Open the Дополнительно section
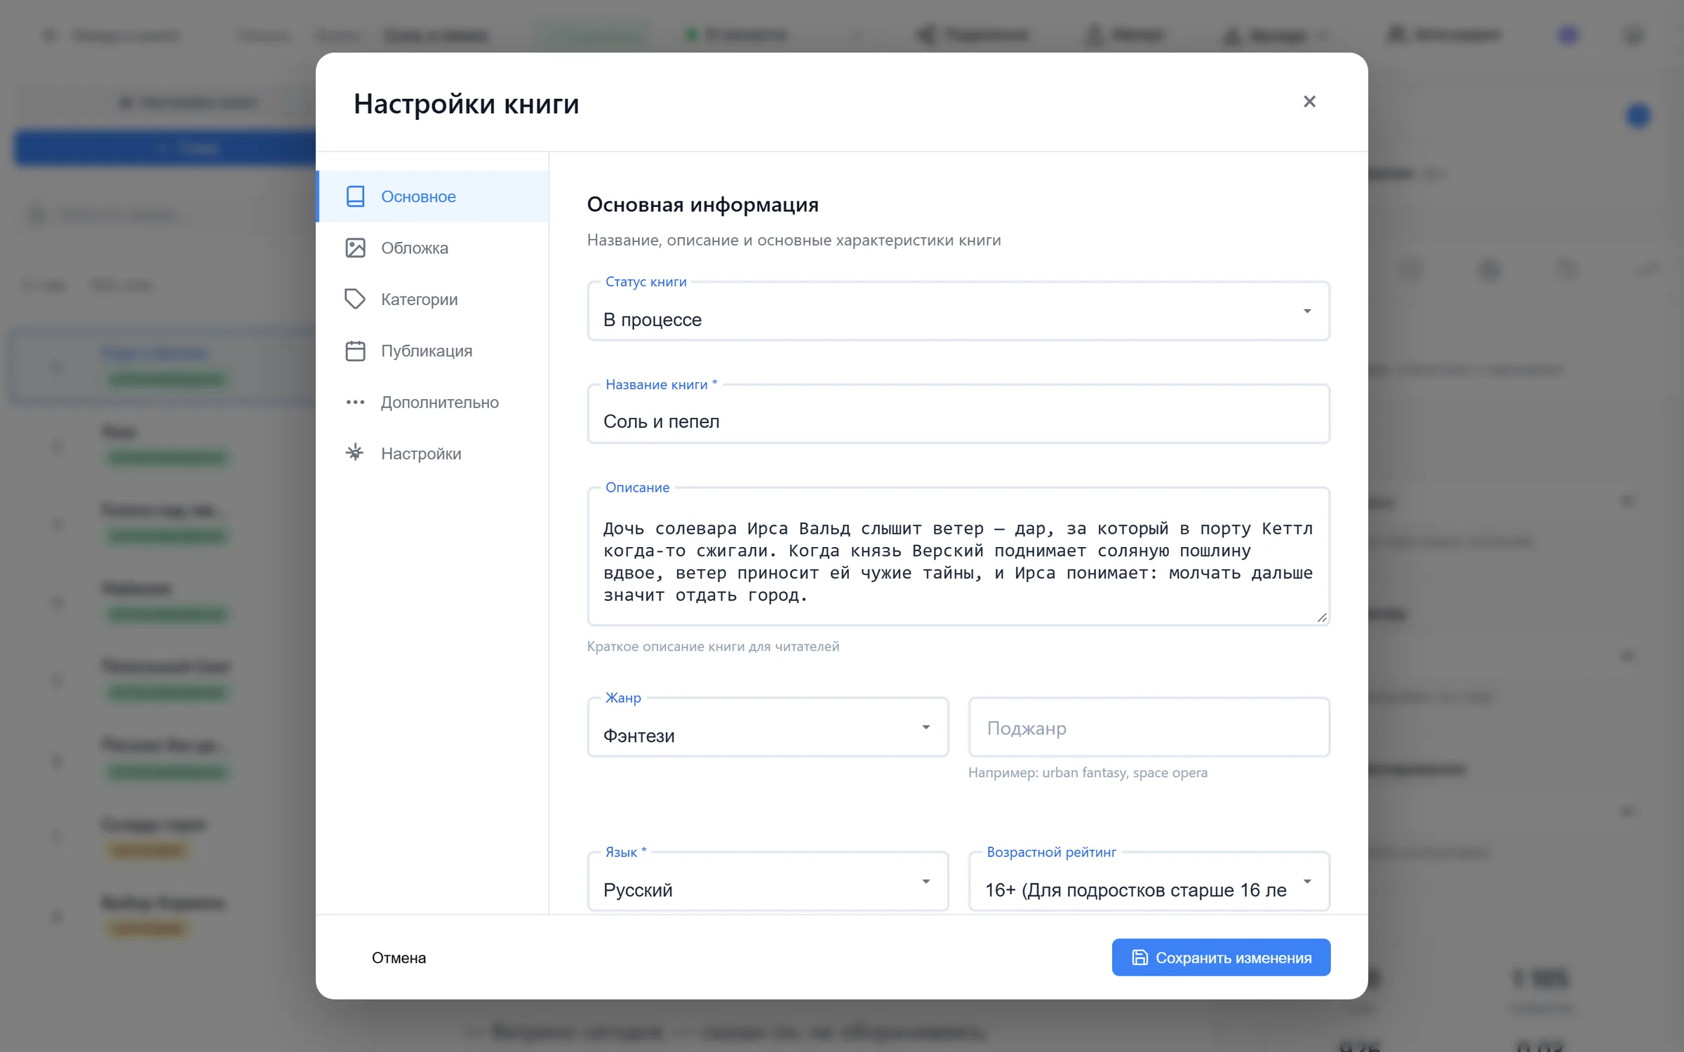Screen dimensions: 1684x1052 (433, 402)
